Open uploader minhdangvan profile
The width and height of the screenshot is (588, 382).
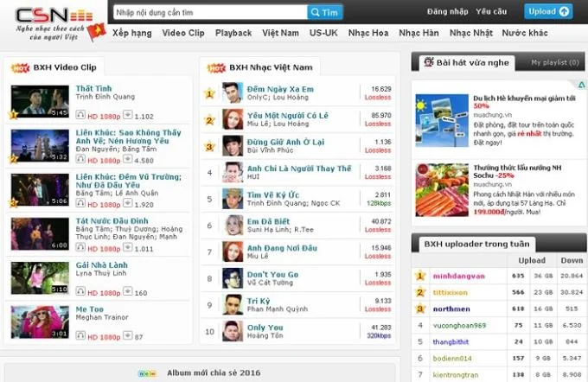[x=458, y=276]
